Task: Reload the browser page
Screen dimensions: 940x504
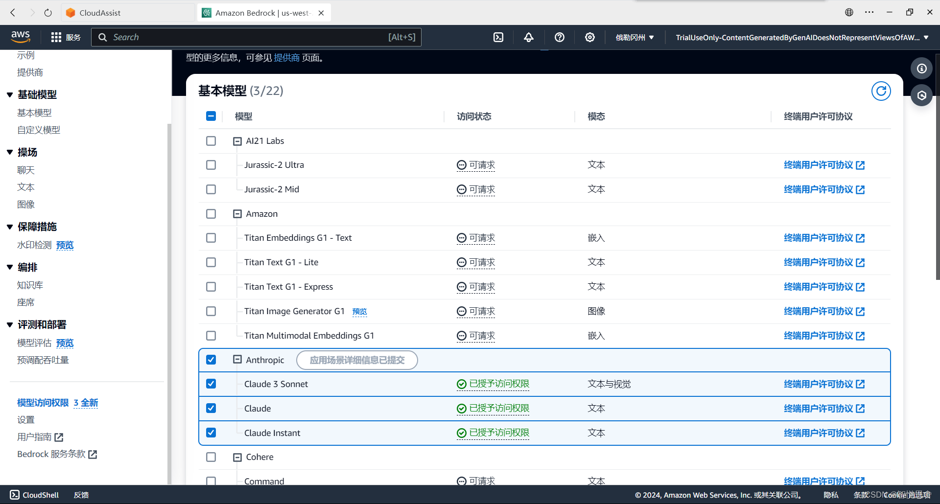Action: [x=48, y=13]
